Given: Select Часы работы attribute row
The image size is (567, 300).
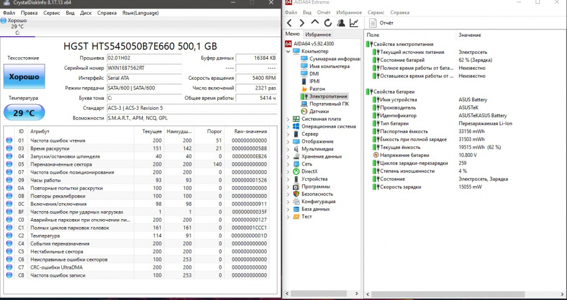Looking at the screenshot, I should coord(137,180).
